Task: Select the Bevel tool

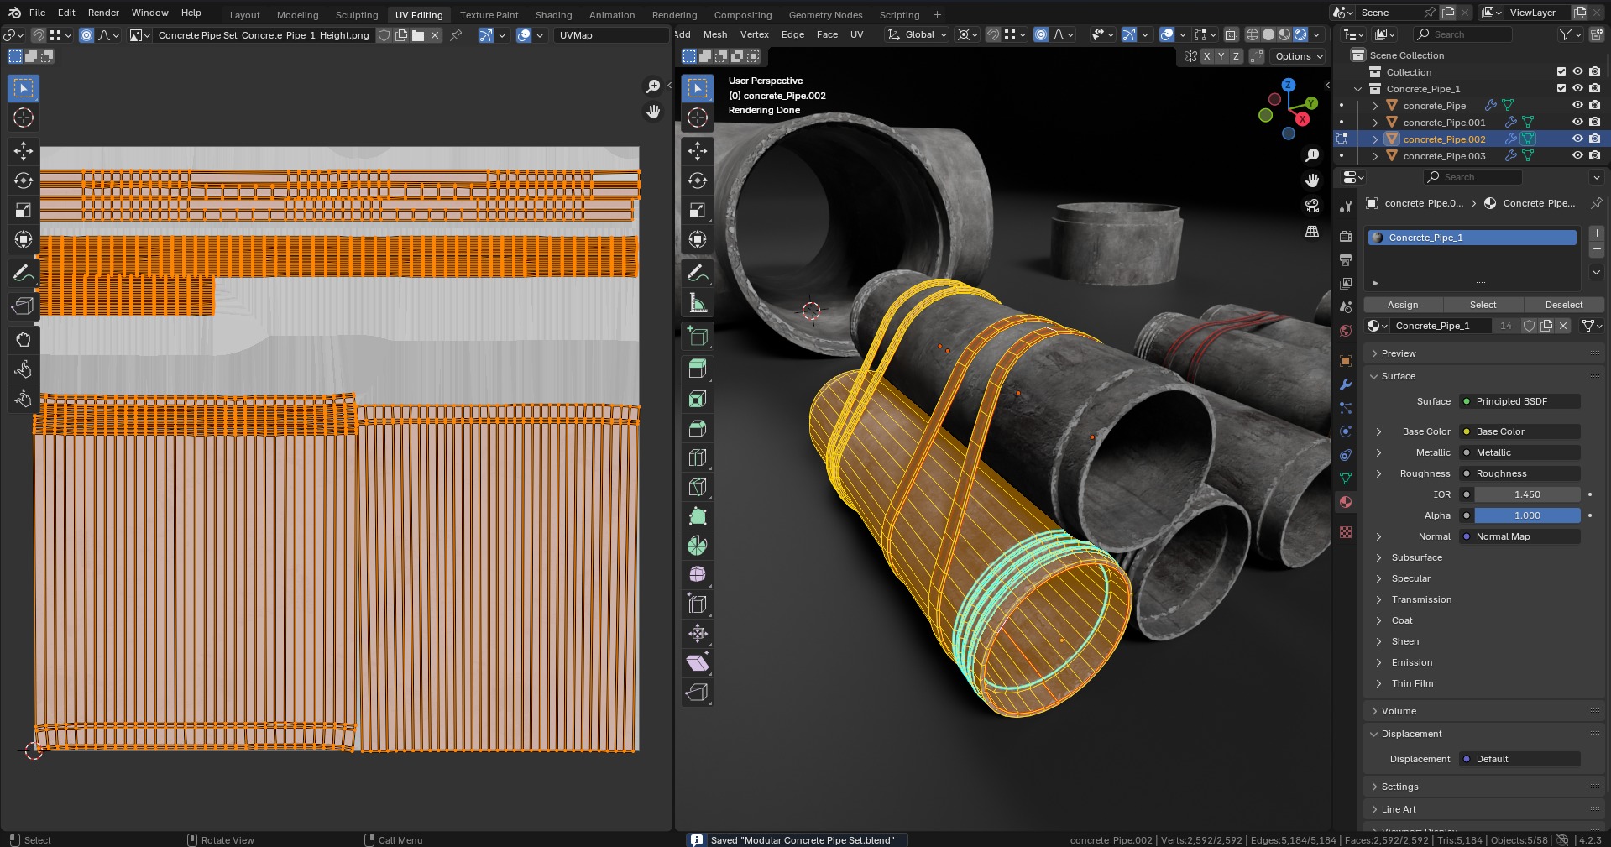Action: tap(698, 428)
